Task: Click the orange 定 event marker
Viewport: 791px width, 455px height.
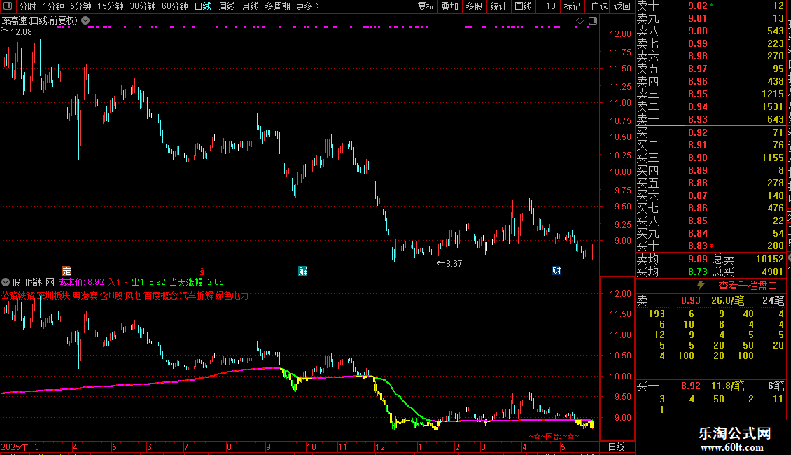Action: click(66, 271)
